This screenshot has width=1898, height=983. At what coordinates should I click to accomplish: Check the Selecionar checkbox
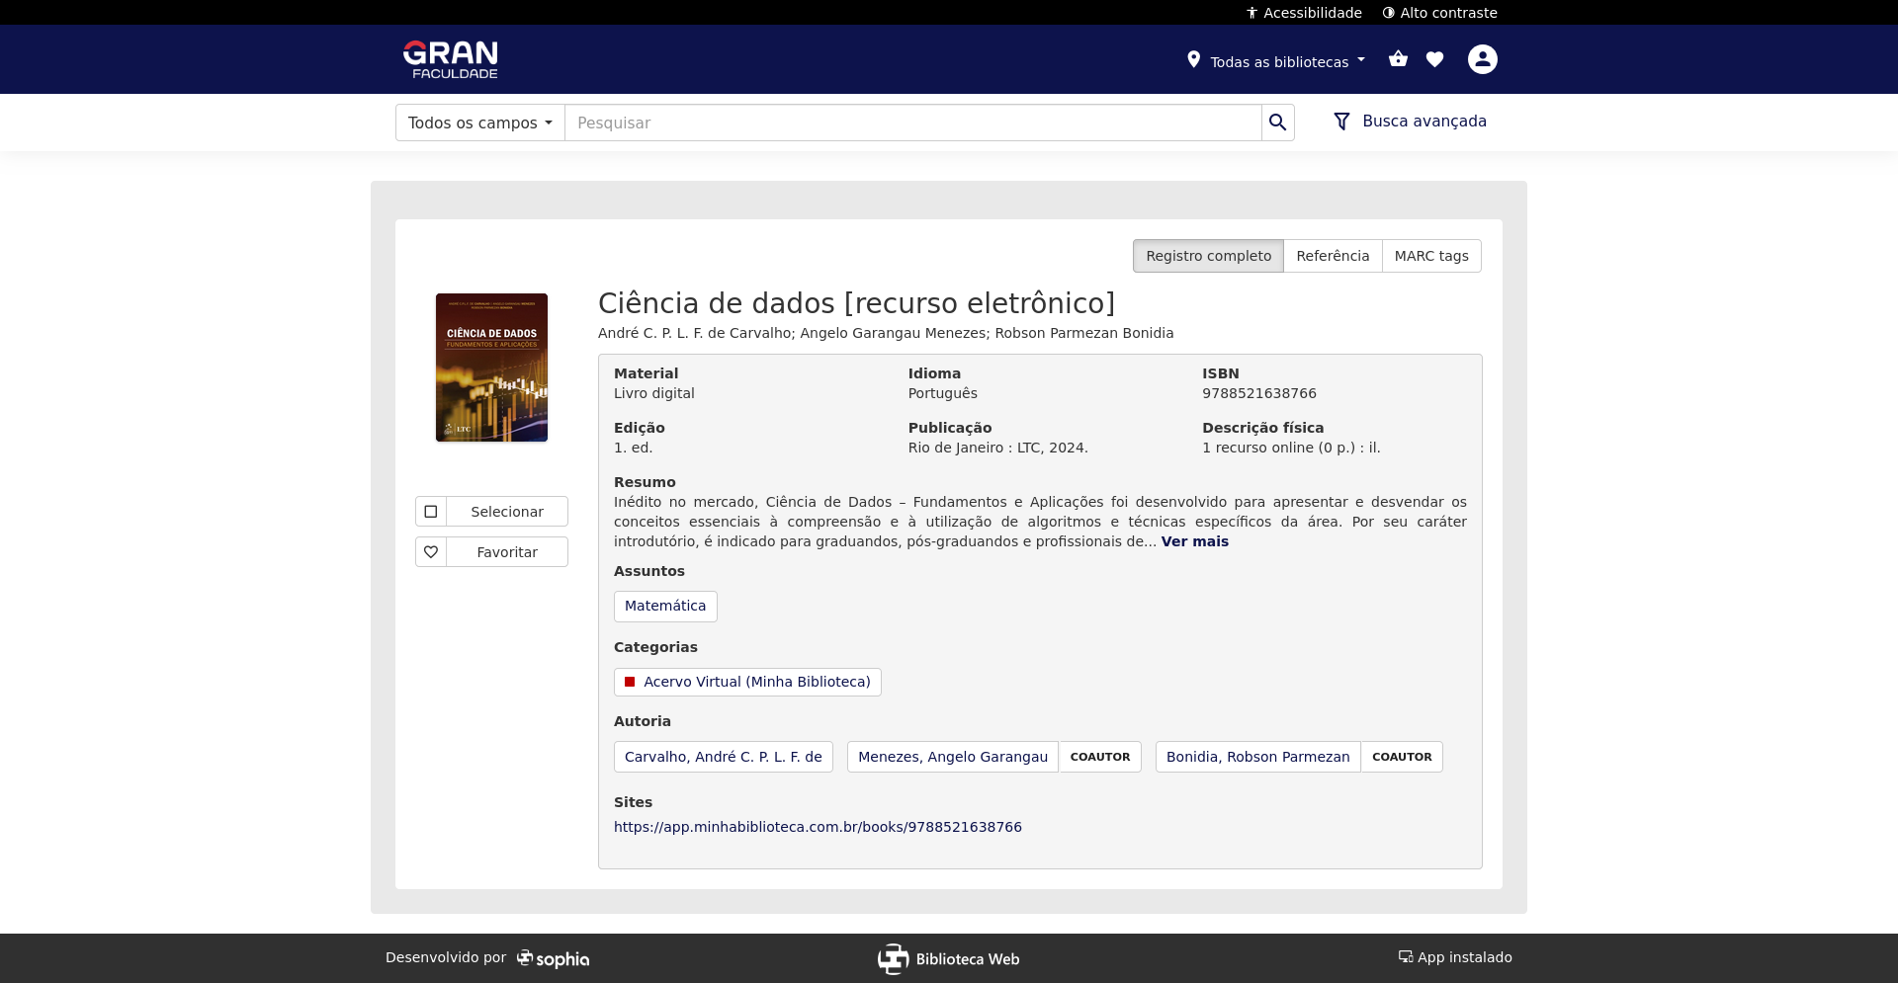pos(431,512)
